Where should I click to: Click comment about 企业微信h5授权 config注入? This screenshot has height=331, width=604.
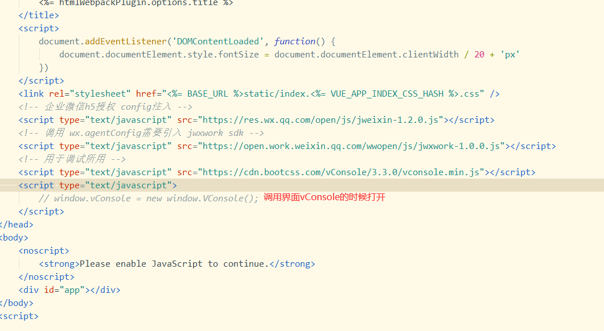point(105,107)
